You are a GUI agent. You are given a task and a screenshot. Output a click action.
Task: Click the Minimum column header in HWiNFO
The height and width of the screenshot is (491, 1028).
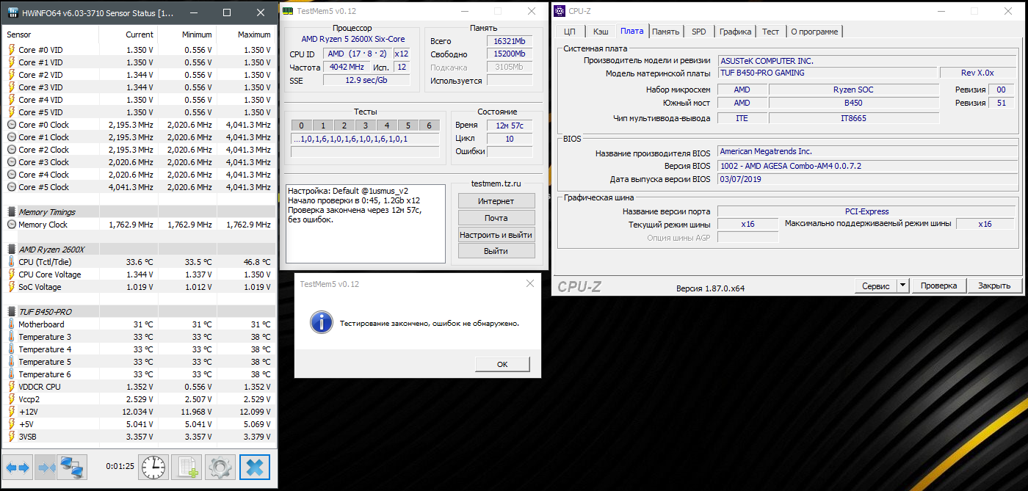(187, 34)
